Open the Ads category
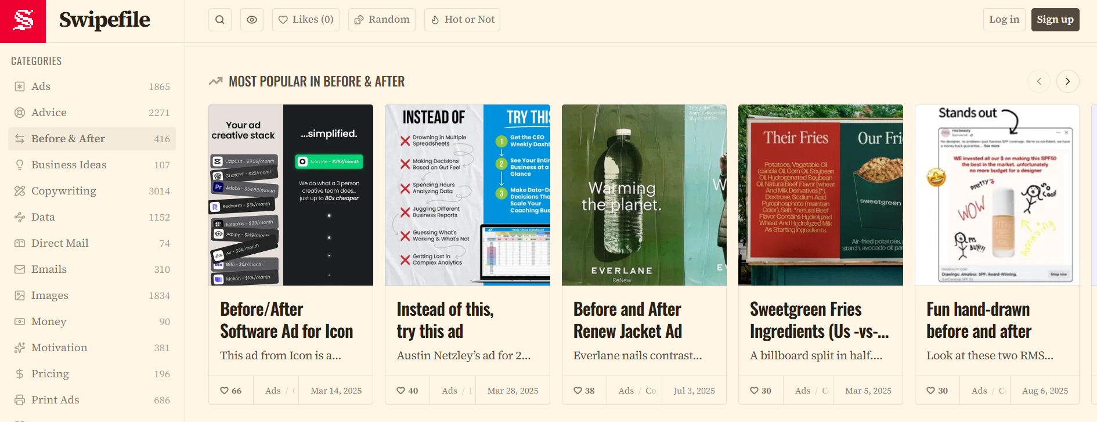The height and width of the screenshot is (422, 1097). (92, 86)
